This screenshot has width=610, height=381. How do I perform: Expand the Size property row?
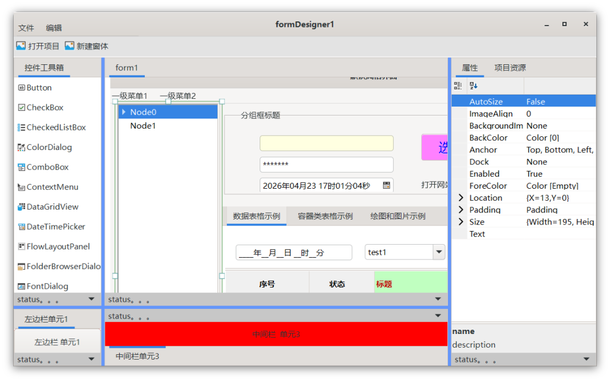(460, 222)
